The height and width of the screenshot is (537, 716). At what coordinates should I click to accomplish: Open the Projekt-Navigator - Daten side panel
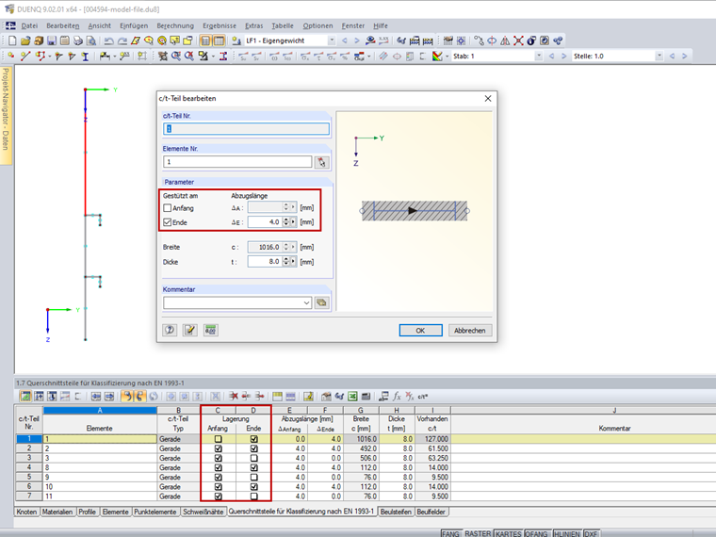click(x=6, y=115)
